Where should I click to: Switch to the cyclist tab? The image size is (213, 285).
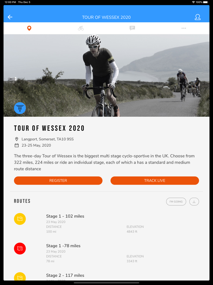click(81, 28)
